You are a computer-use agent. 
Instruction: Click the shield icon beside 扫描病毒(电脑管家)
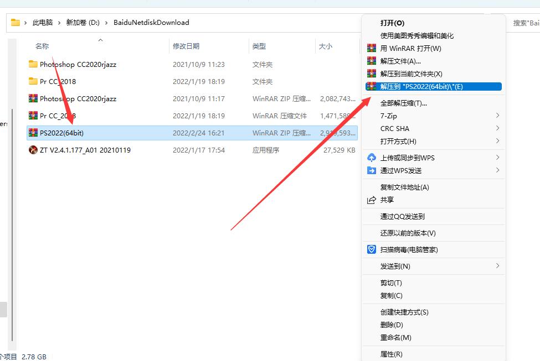pyautogui.click(x=371, y=249)
